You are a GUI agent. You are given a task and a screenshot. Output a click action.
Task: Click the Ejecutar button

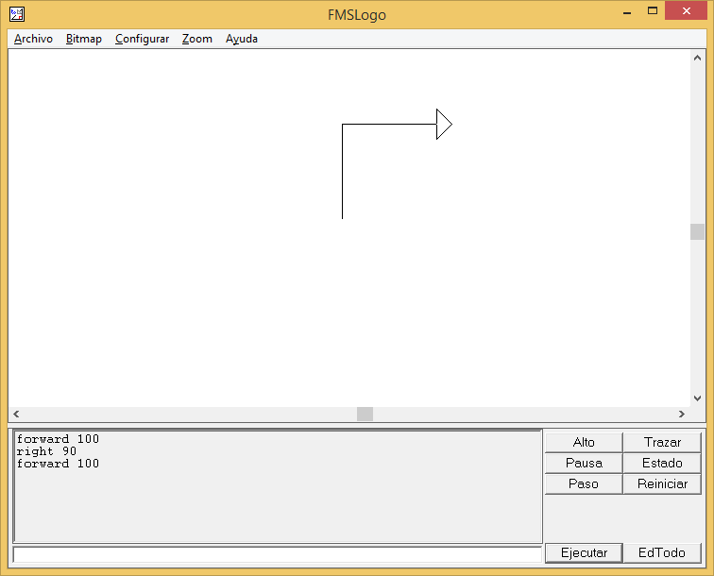(584, 552)
